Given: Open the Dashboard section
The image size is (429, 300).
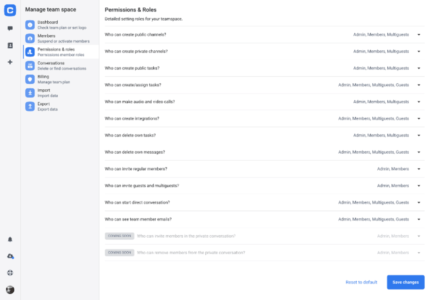Looking at the screenshot, I should 48,25.
